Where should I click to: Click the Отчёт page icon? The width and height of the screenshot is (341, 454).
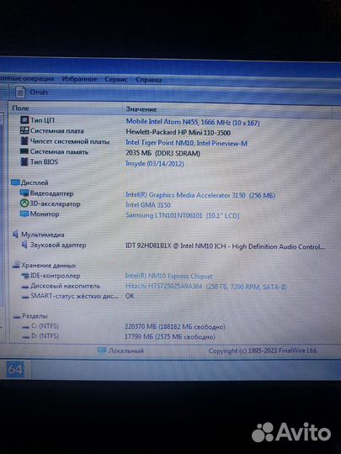click(20, 92)
